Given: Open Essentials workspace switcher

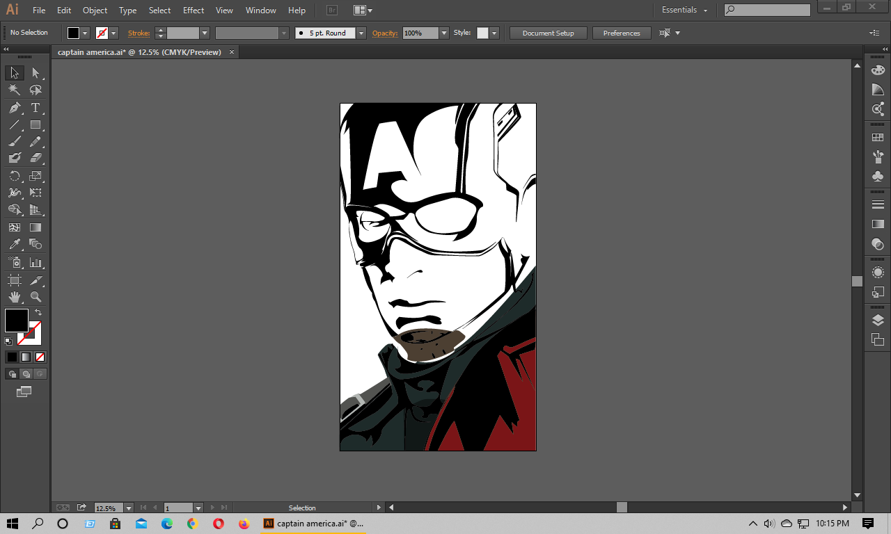Looking at the screenshot, I should tap(684, 10).
